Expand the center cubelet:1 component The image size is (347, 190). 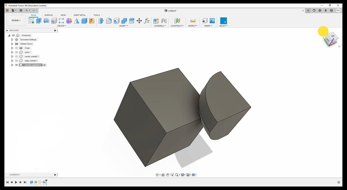click(12, 56)
